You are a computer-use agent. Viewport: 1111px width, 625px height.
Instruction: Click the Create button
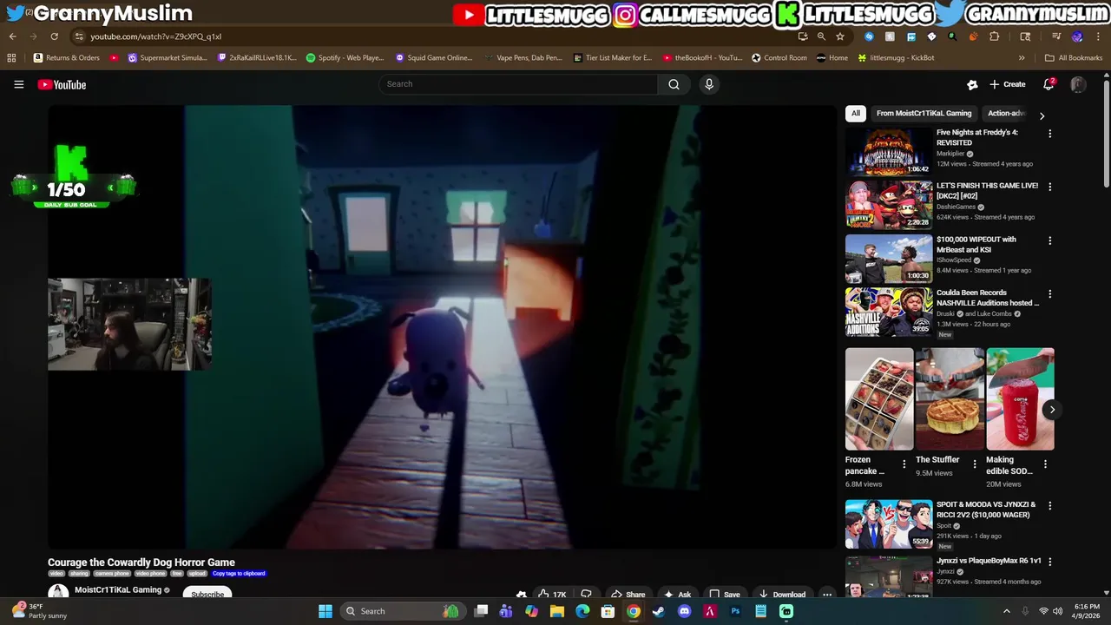[1007, 84]
